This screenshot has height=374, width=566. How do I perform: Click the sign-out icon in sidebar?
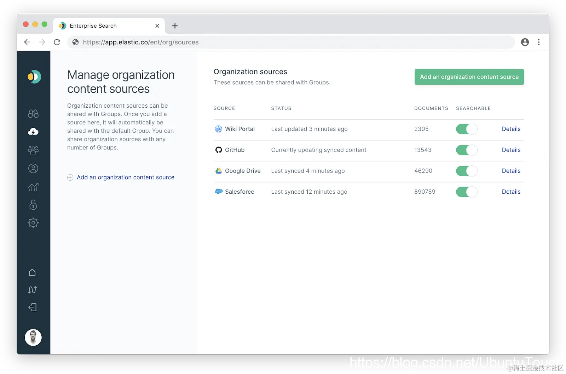32,307
